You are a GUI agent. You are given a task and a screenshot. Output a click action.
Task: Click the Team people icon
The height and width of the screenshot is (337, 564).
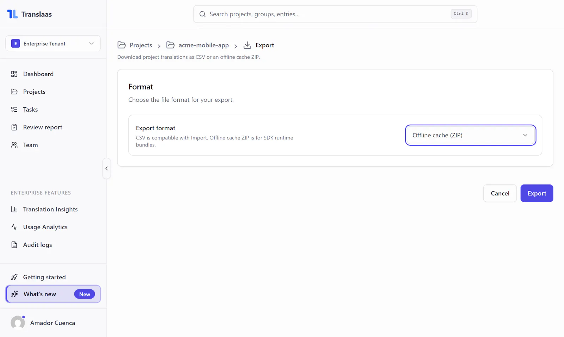14,145
